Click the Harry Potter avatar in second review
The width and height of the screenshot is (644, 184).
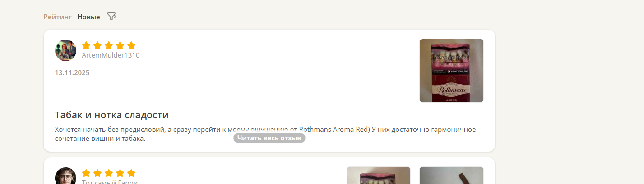pos(66,176)
